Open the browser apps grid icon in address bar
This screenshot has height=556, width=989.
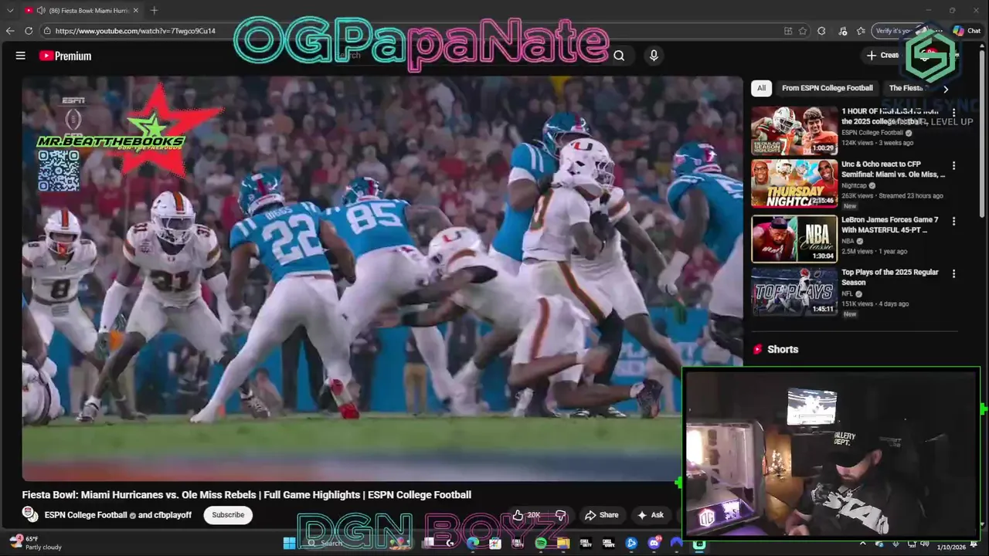coord(787,31)
